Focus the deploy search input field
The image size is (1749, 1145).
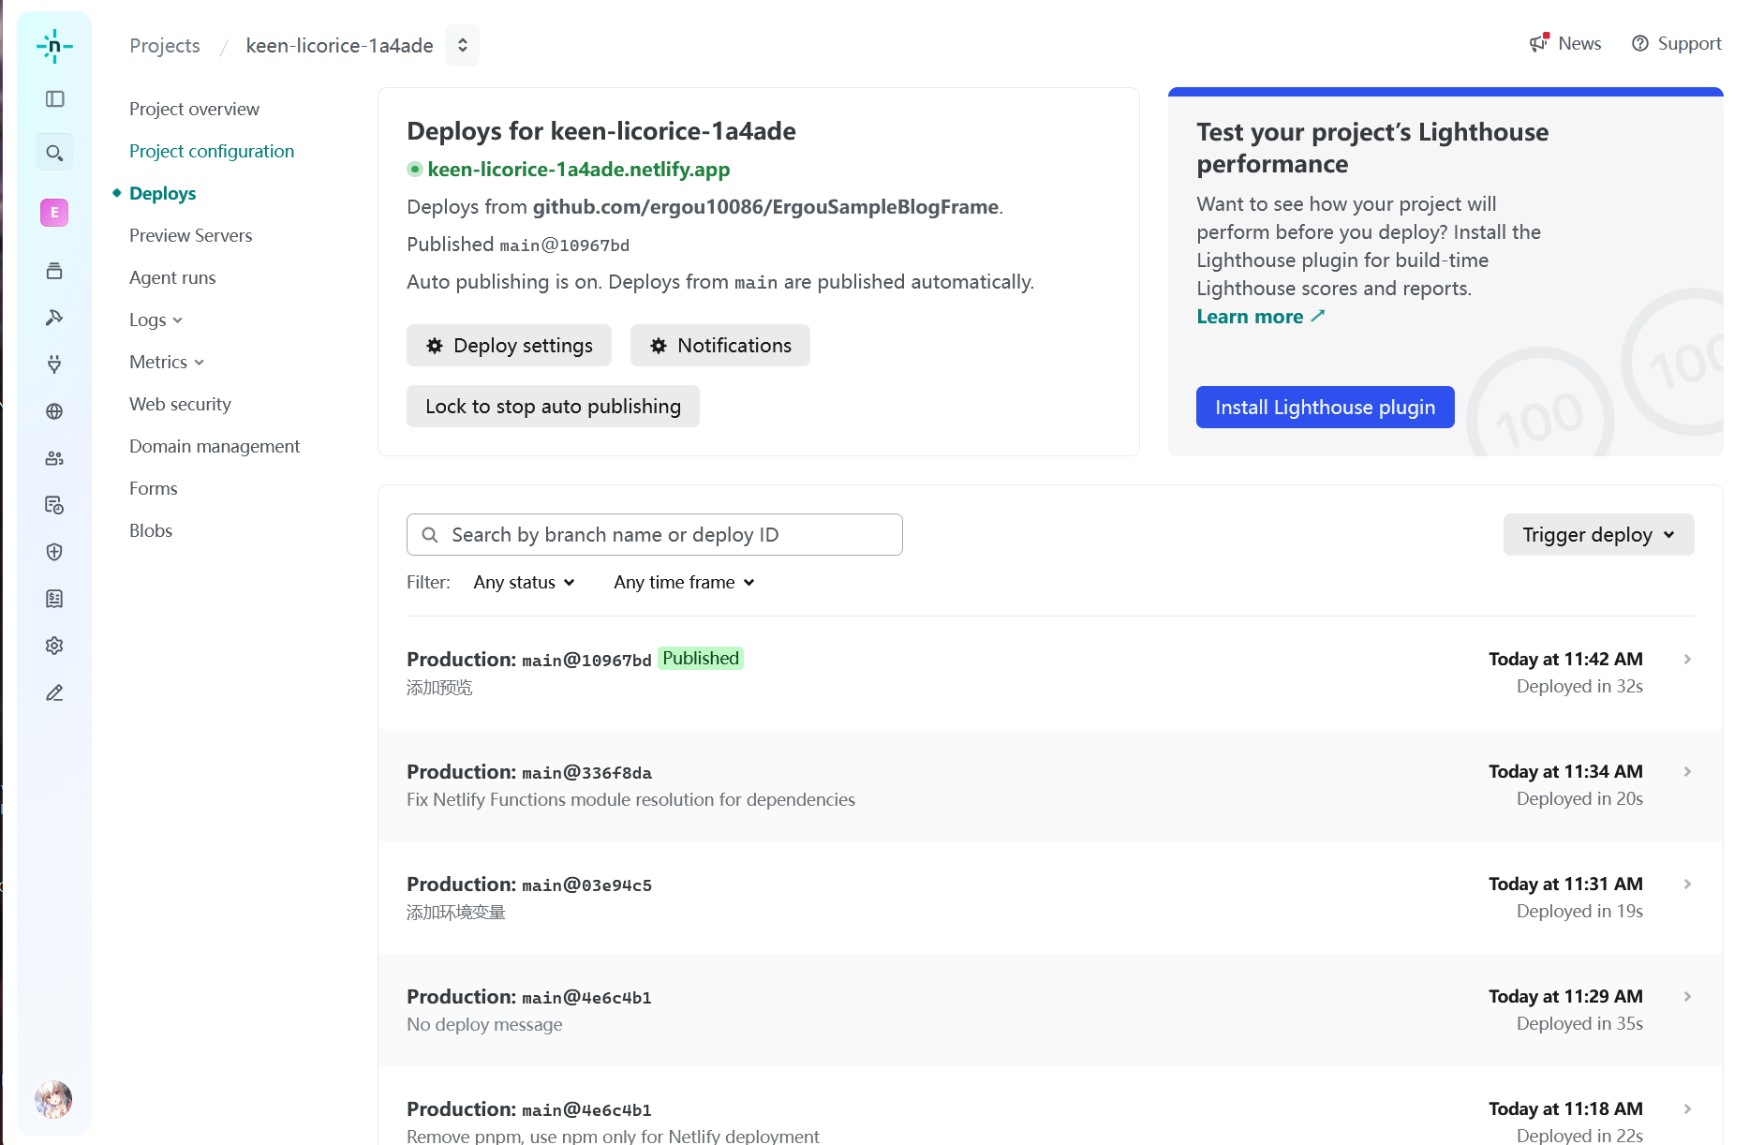656,534
